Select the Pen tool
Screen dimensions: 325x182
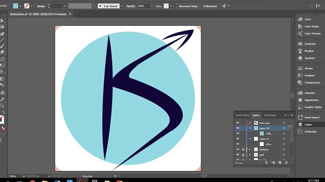coord(2,34)
